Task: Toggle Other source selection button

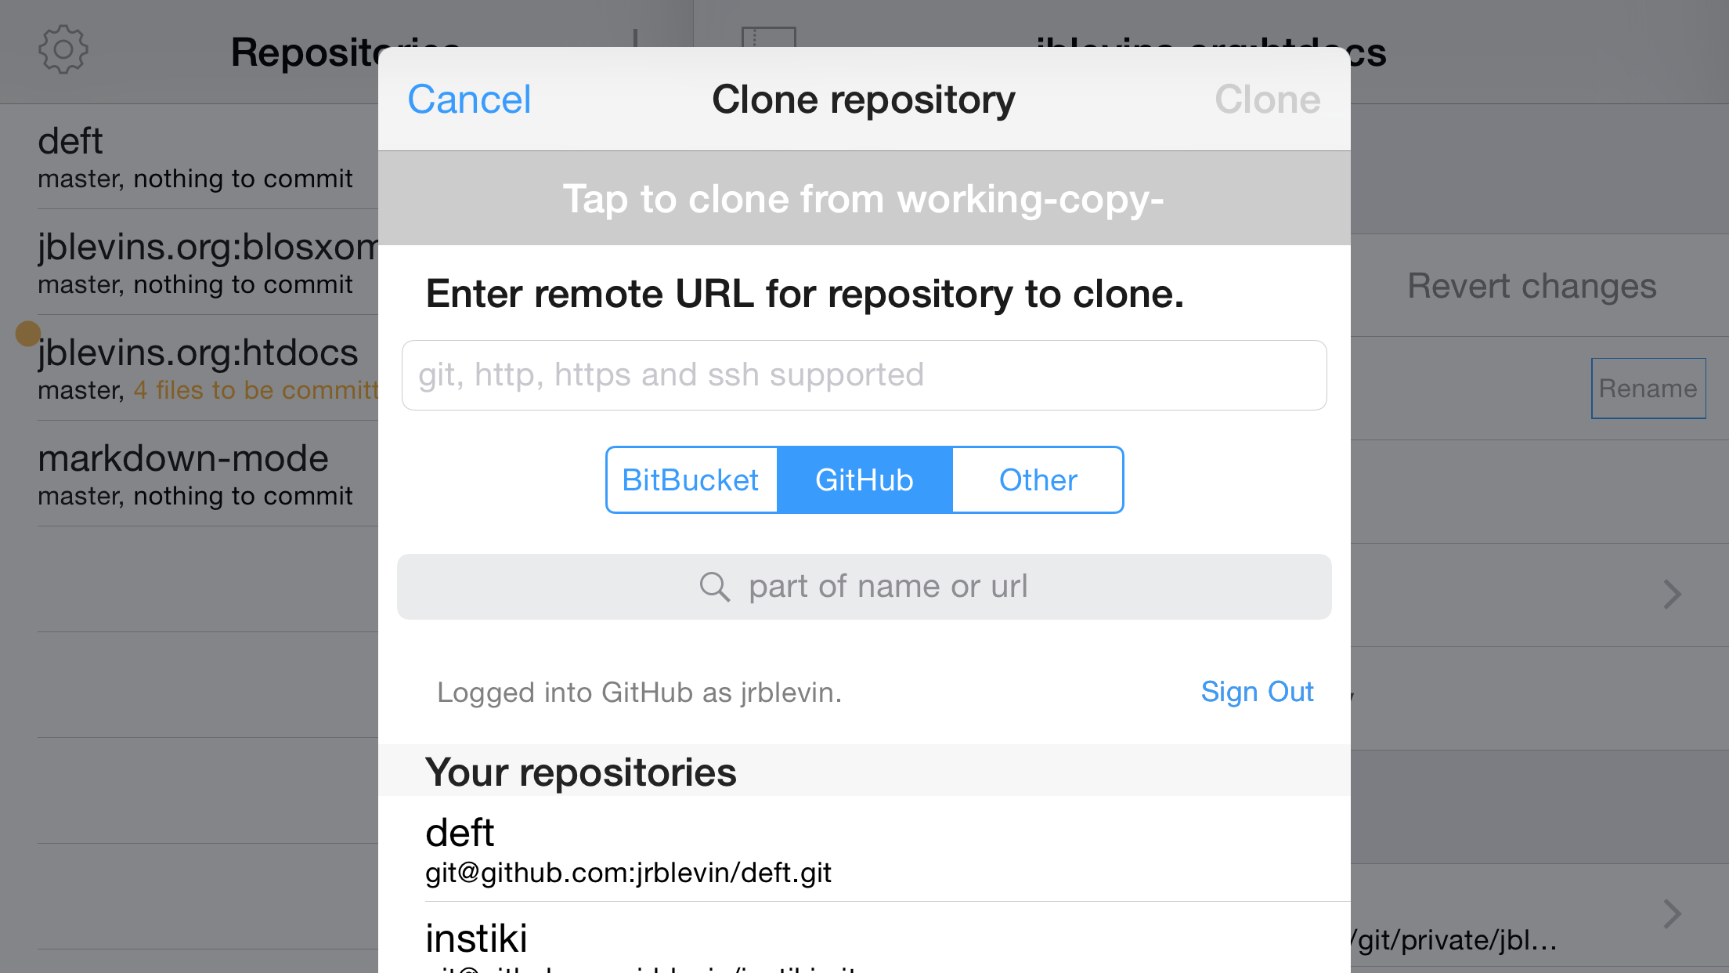Action: coord(1038,480)
